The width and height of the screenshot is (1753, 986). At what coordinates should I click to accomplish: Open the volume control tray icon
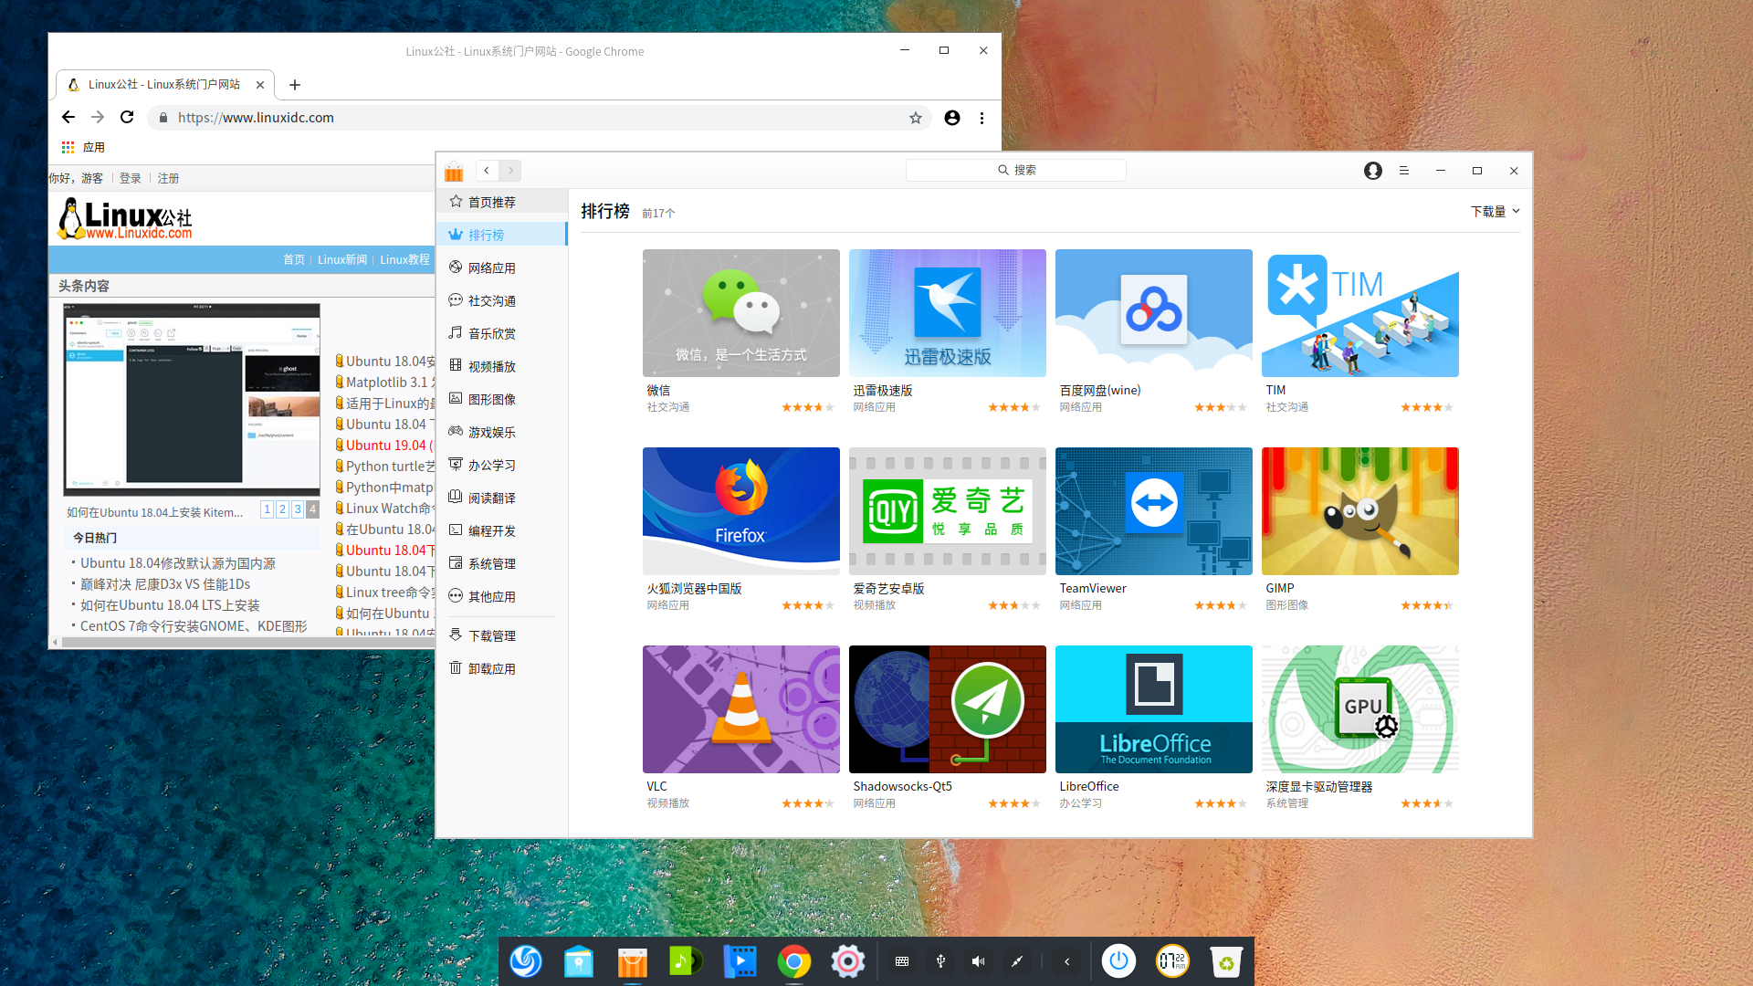point(979,961)
